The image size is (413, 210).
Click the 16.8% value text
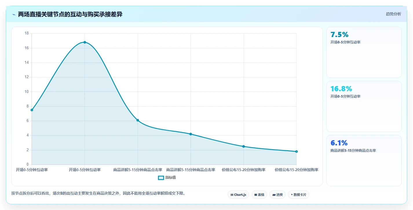341,89
